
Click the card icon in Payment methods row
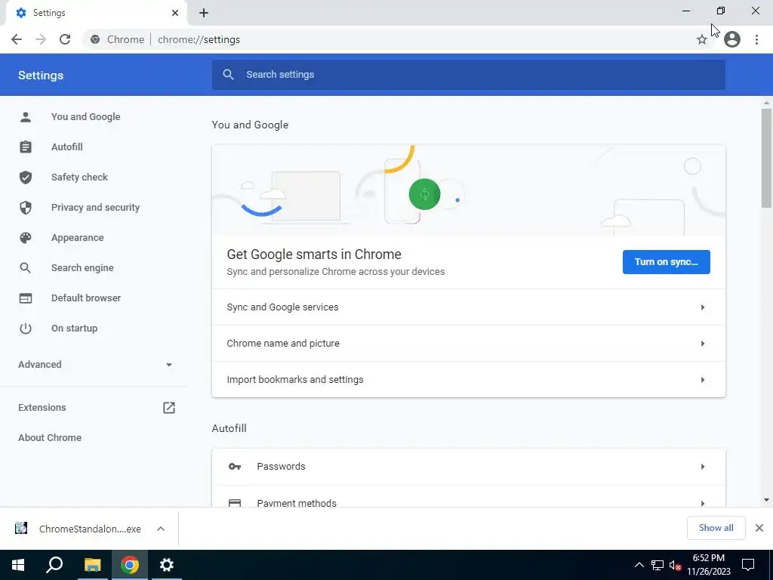[235, 503]
